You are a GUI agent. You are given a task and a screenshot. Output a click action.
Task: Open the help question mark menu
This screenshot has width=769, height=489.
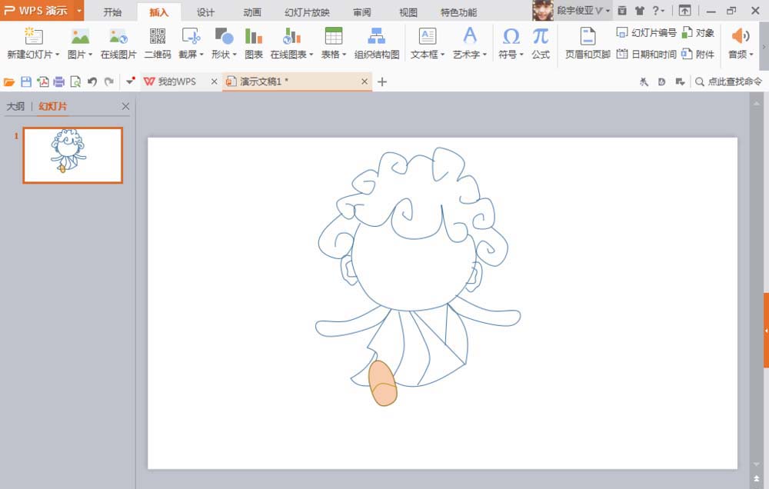tap(658, 10)
